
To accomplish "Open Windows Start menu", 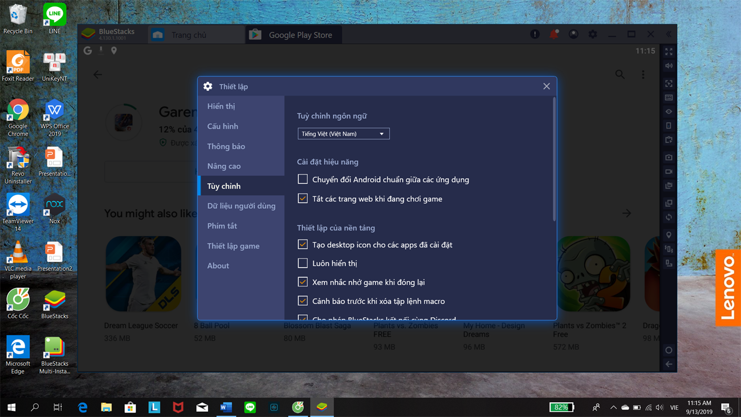I will pos(11,407).
